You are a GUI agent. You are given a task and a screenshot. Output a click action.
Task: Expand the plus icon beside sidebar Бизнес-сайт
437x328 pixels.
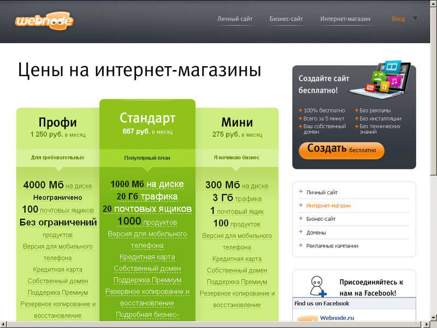coord(301,218)
